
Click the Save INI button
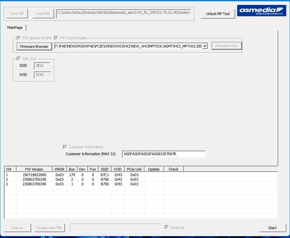[17, 13]
